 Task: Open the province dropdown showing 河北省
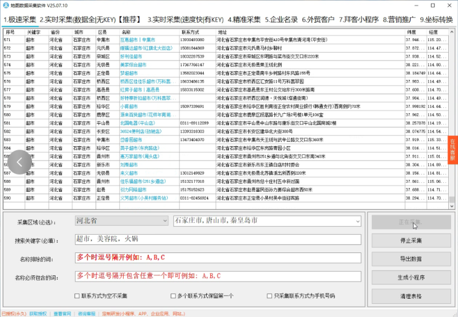tap(121, 221)
